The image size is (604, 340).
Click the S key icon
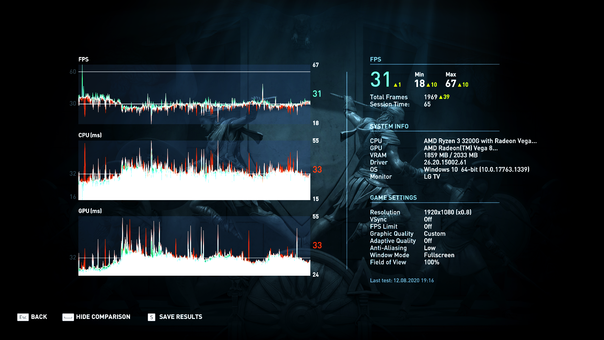point(151,317)
